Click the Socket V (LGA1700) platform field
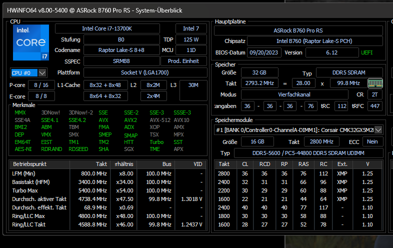The width and height of the screenshot is (393, 248). click(145, 72)
